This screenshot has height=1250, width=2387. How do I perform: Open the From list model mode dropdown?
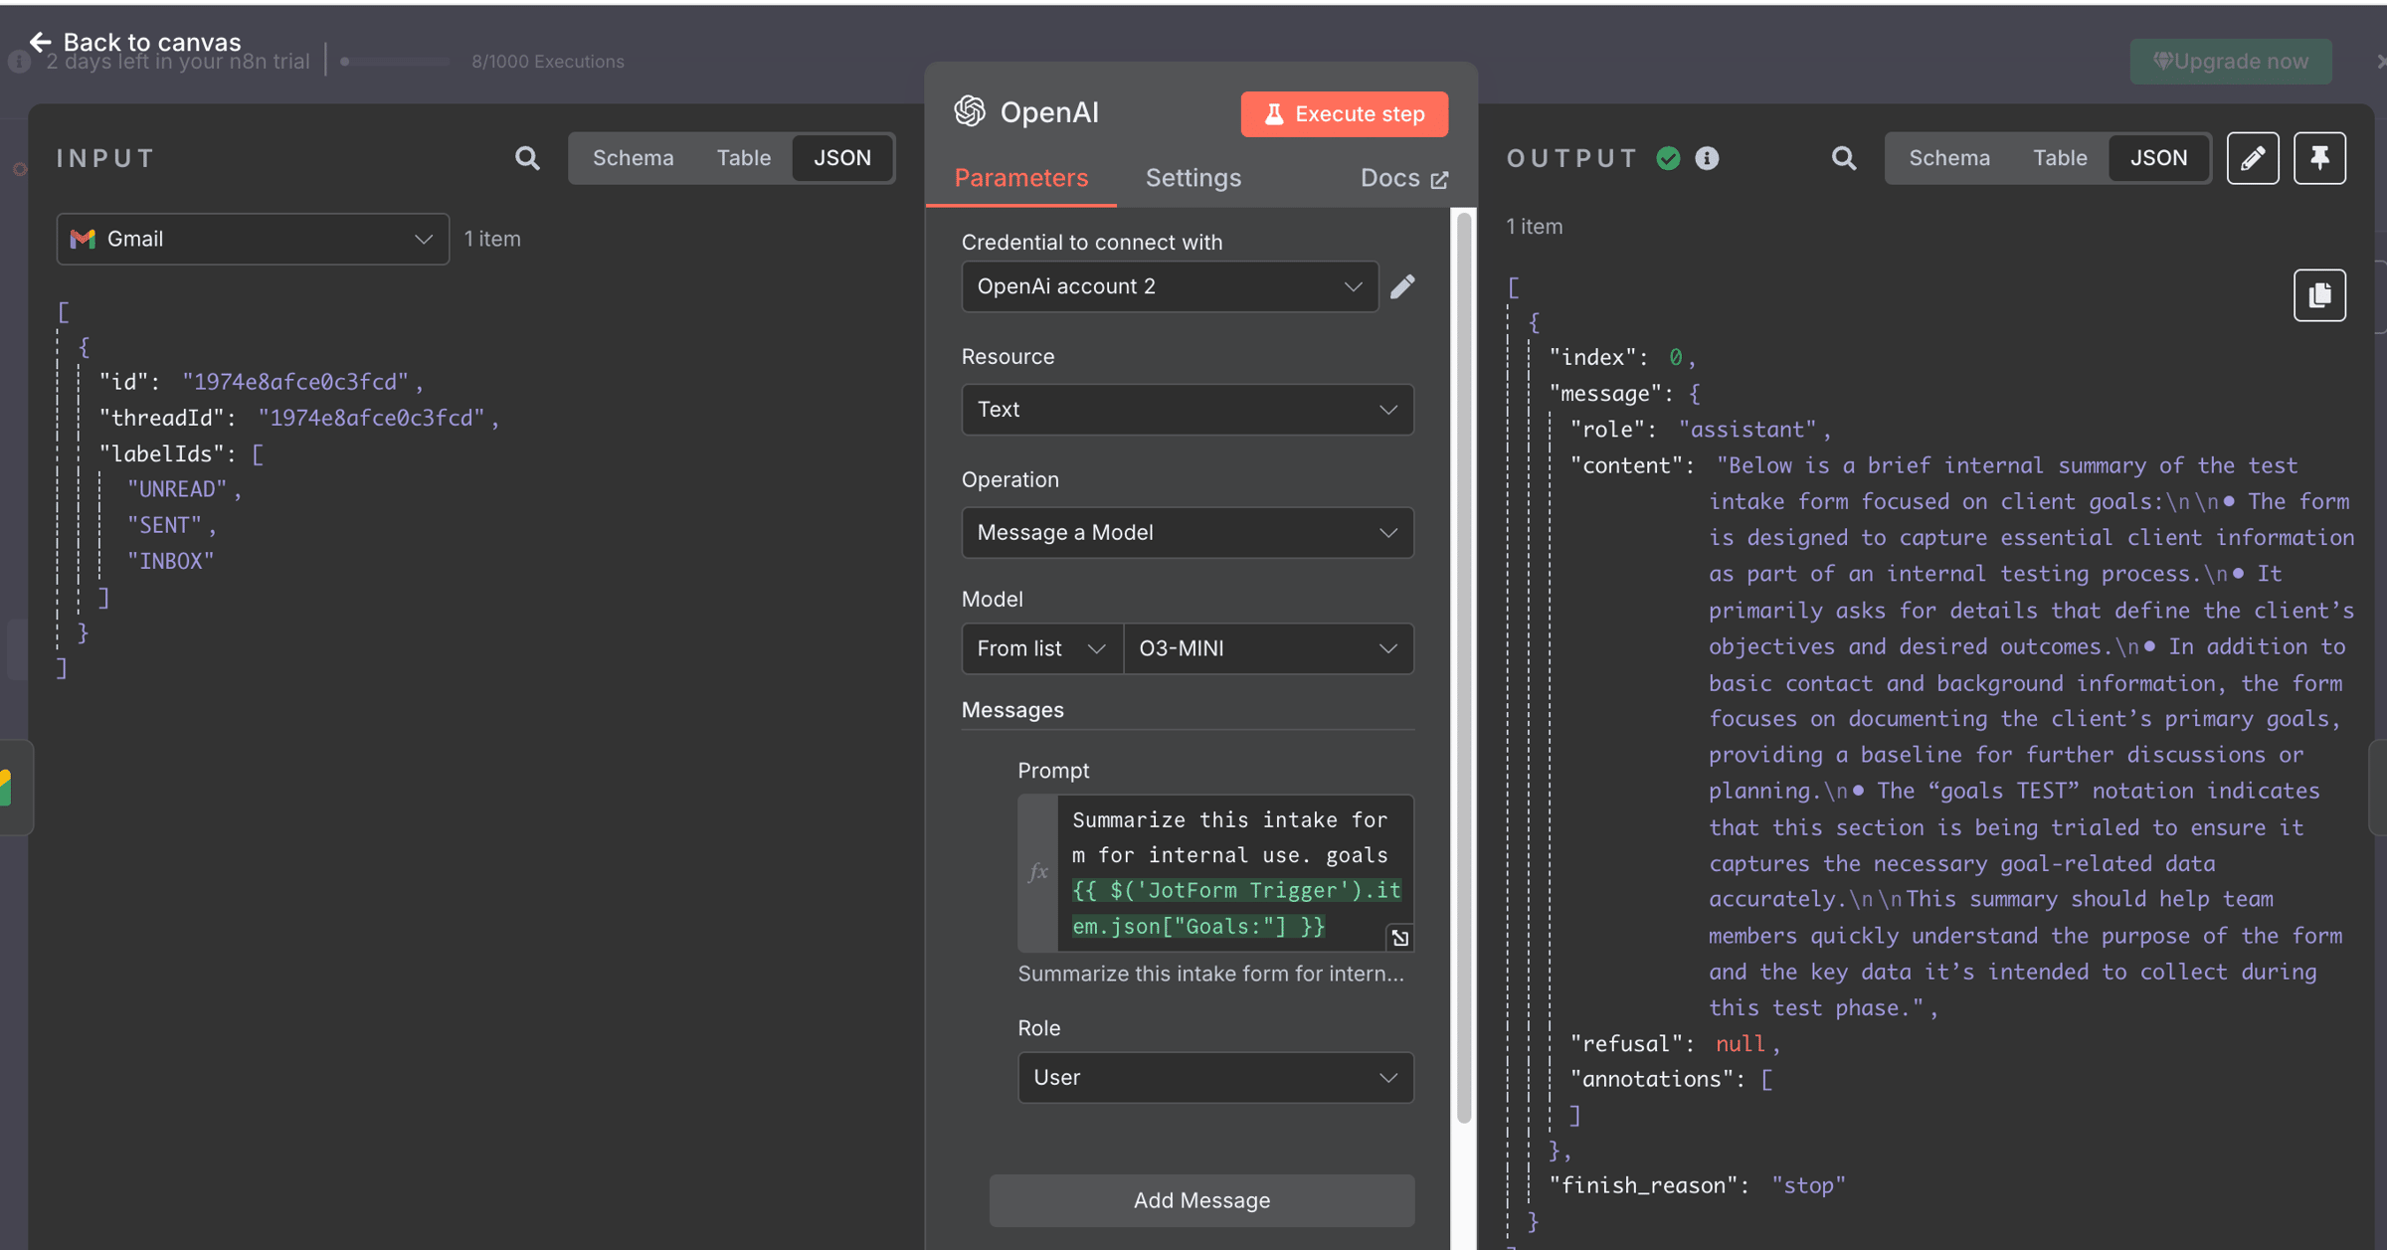(1041, 648)
